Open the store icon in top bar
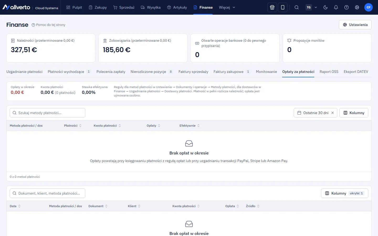Screen dimensions: 378x236 272,7
